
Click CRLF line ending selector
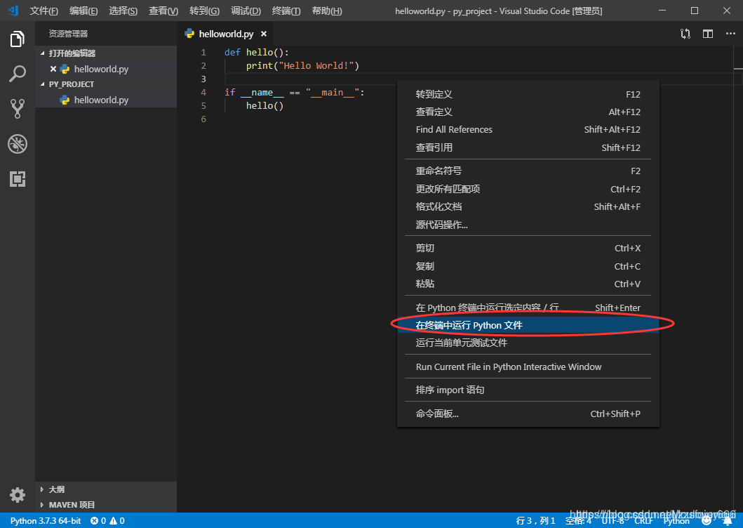coord(643,520)
